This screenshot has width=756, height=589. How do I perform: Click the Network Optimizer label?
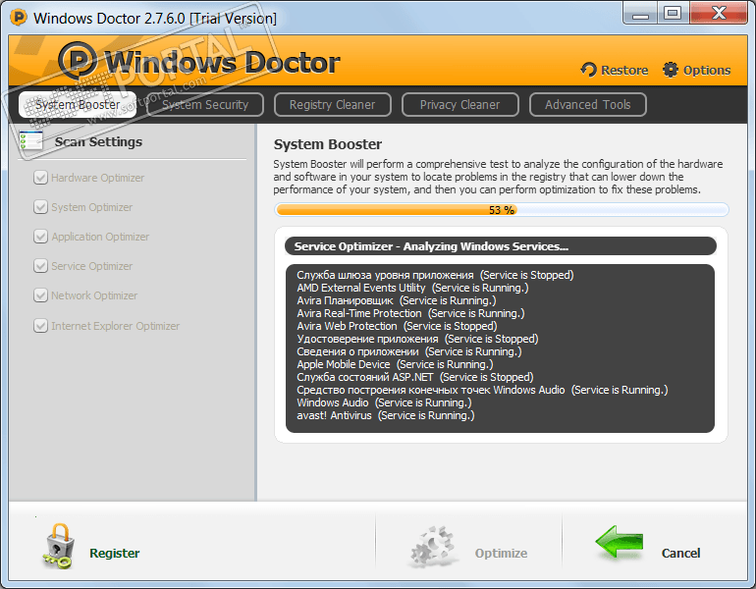pos(94,295)
